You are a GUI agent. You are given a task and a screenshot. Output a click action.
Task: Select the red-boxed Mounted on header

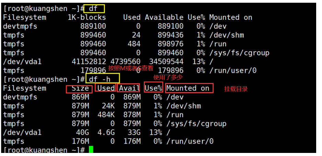tap(189, 88)
